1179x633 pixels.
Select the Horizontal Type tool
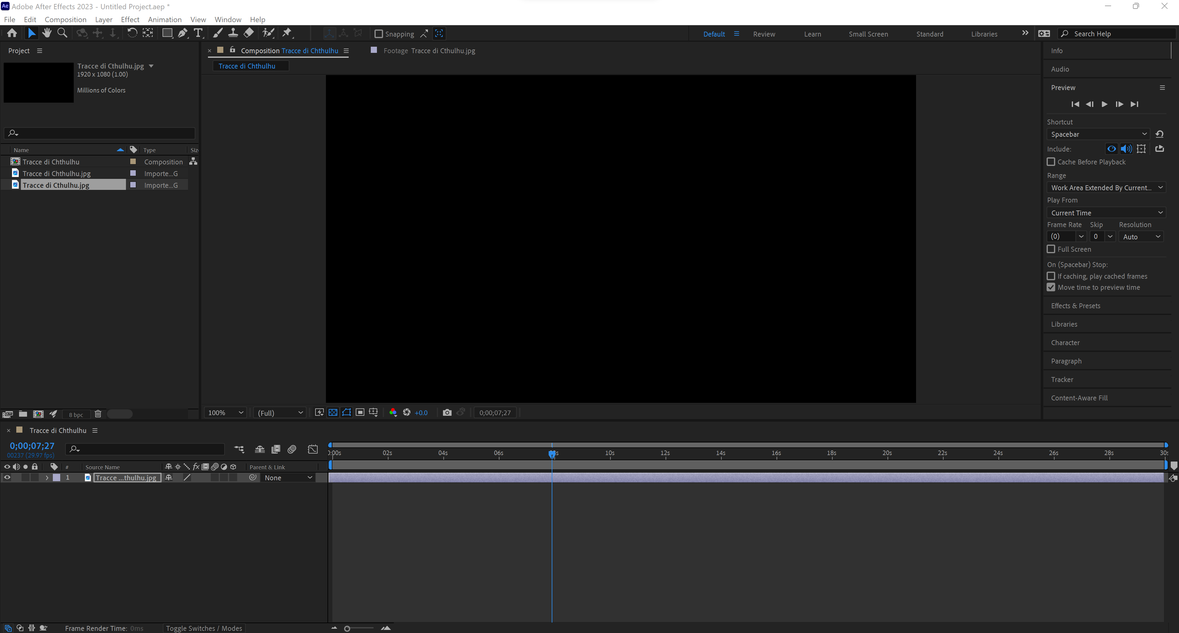[x=198, y=33]
